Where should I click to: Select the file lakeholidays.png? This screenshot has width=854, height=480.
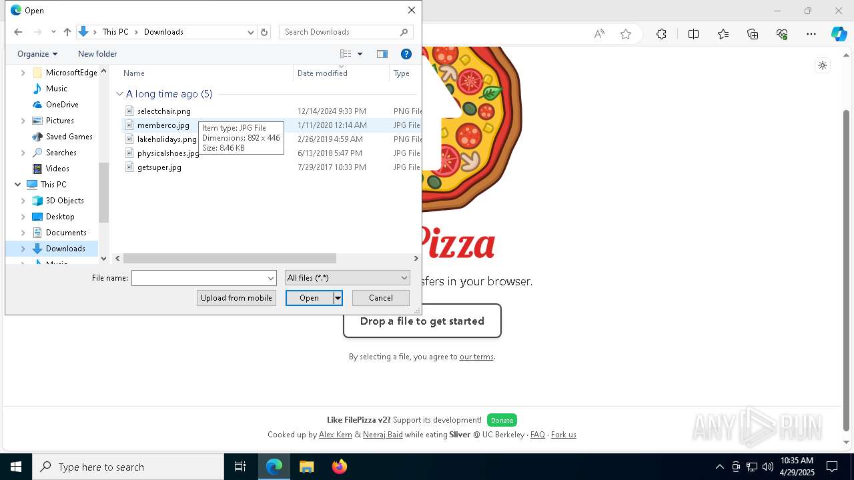click(x=167, y=139)
